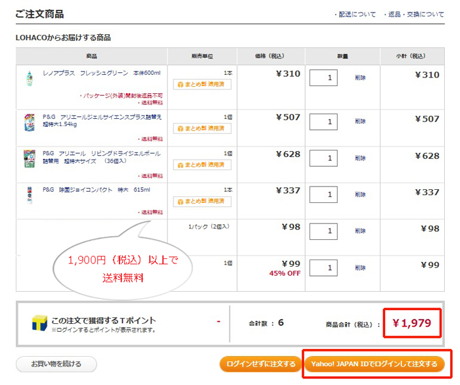Open the 配送について link
The image size is (460, 385).
click(x=357, y=14)
